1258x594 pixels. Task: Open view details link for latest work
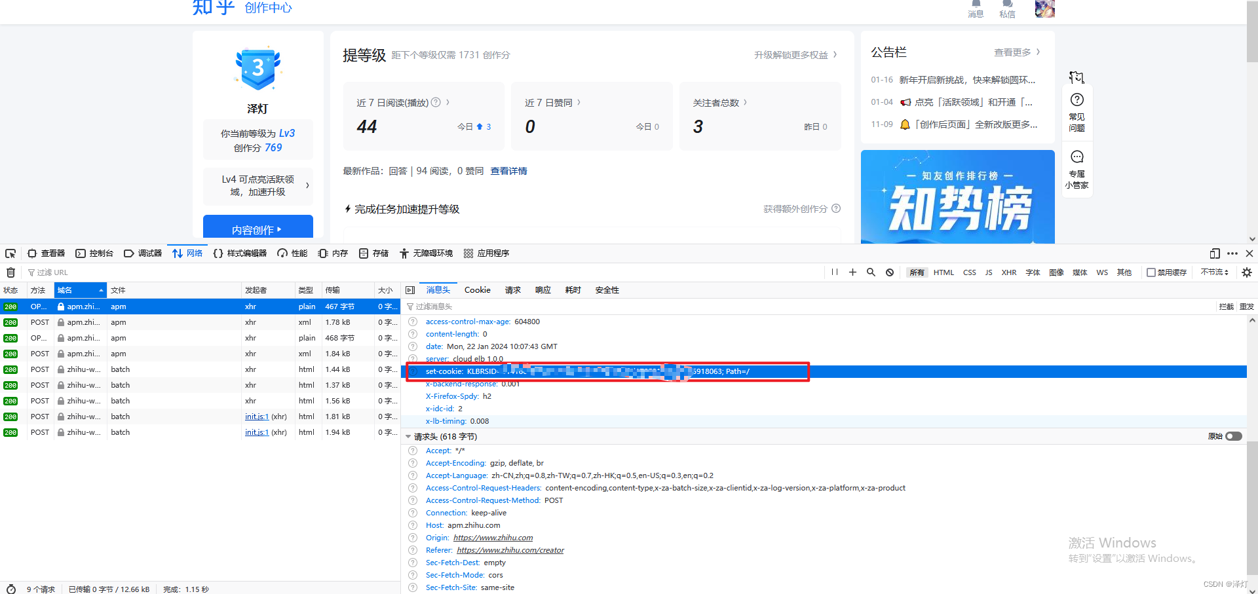click(x=508, y=171)
